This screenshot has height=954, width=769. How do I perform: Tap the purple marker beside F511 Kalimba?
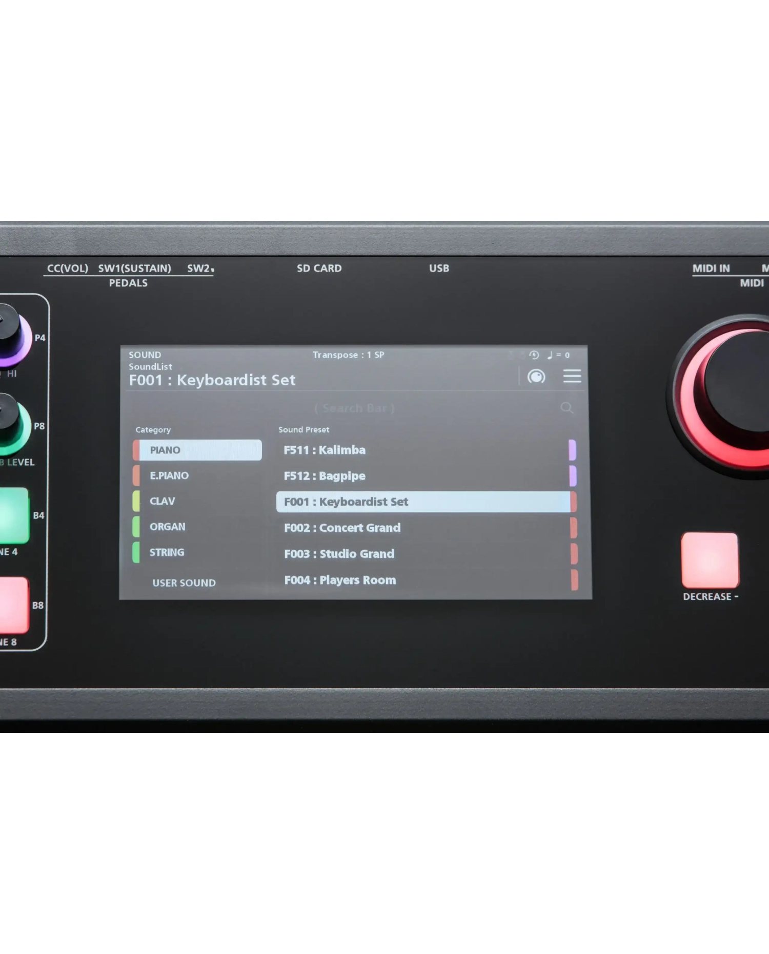tap(572, 450)
